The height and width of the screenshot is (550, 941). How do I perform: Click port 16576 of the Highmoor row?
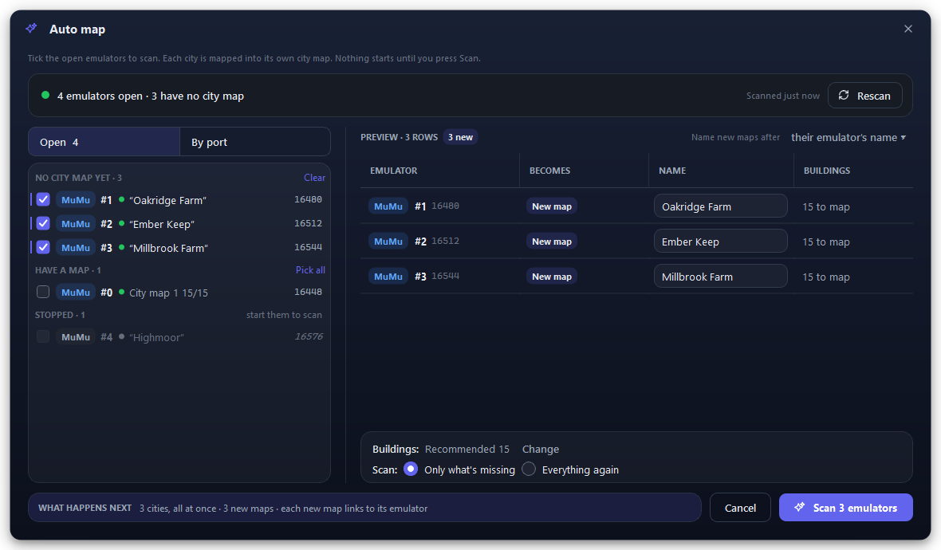tap(309, 336)
